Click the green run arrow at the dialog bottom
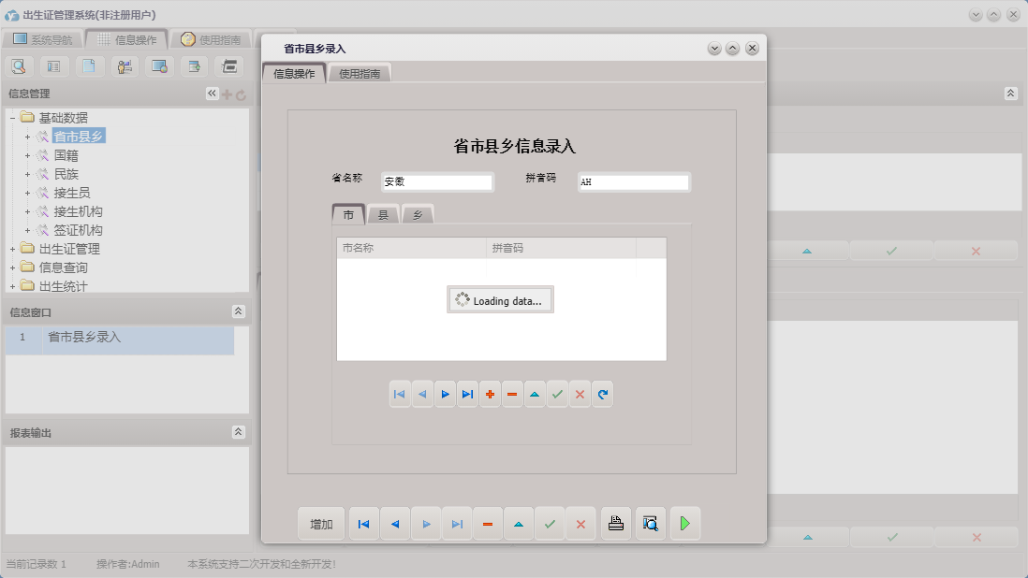This screenshot has height=578, width=1028. click(x=684, y=523)
